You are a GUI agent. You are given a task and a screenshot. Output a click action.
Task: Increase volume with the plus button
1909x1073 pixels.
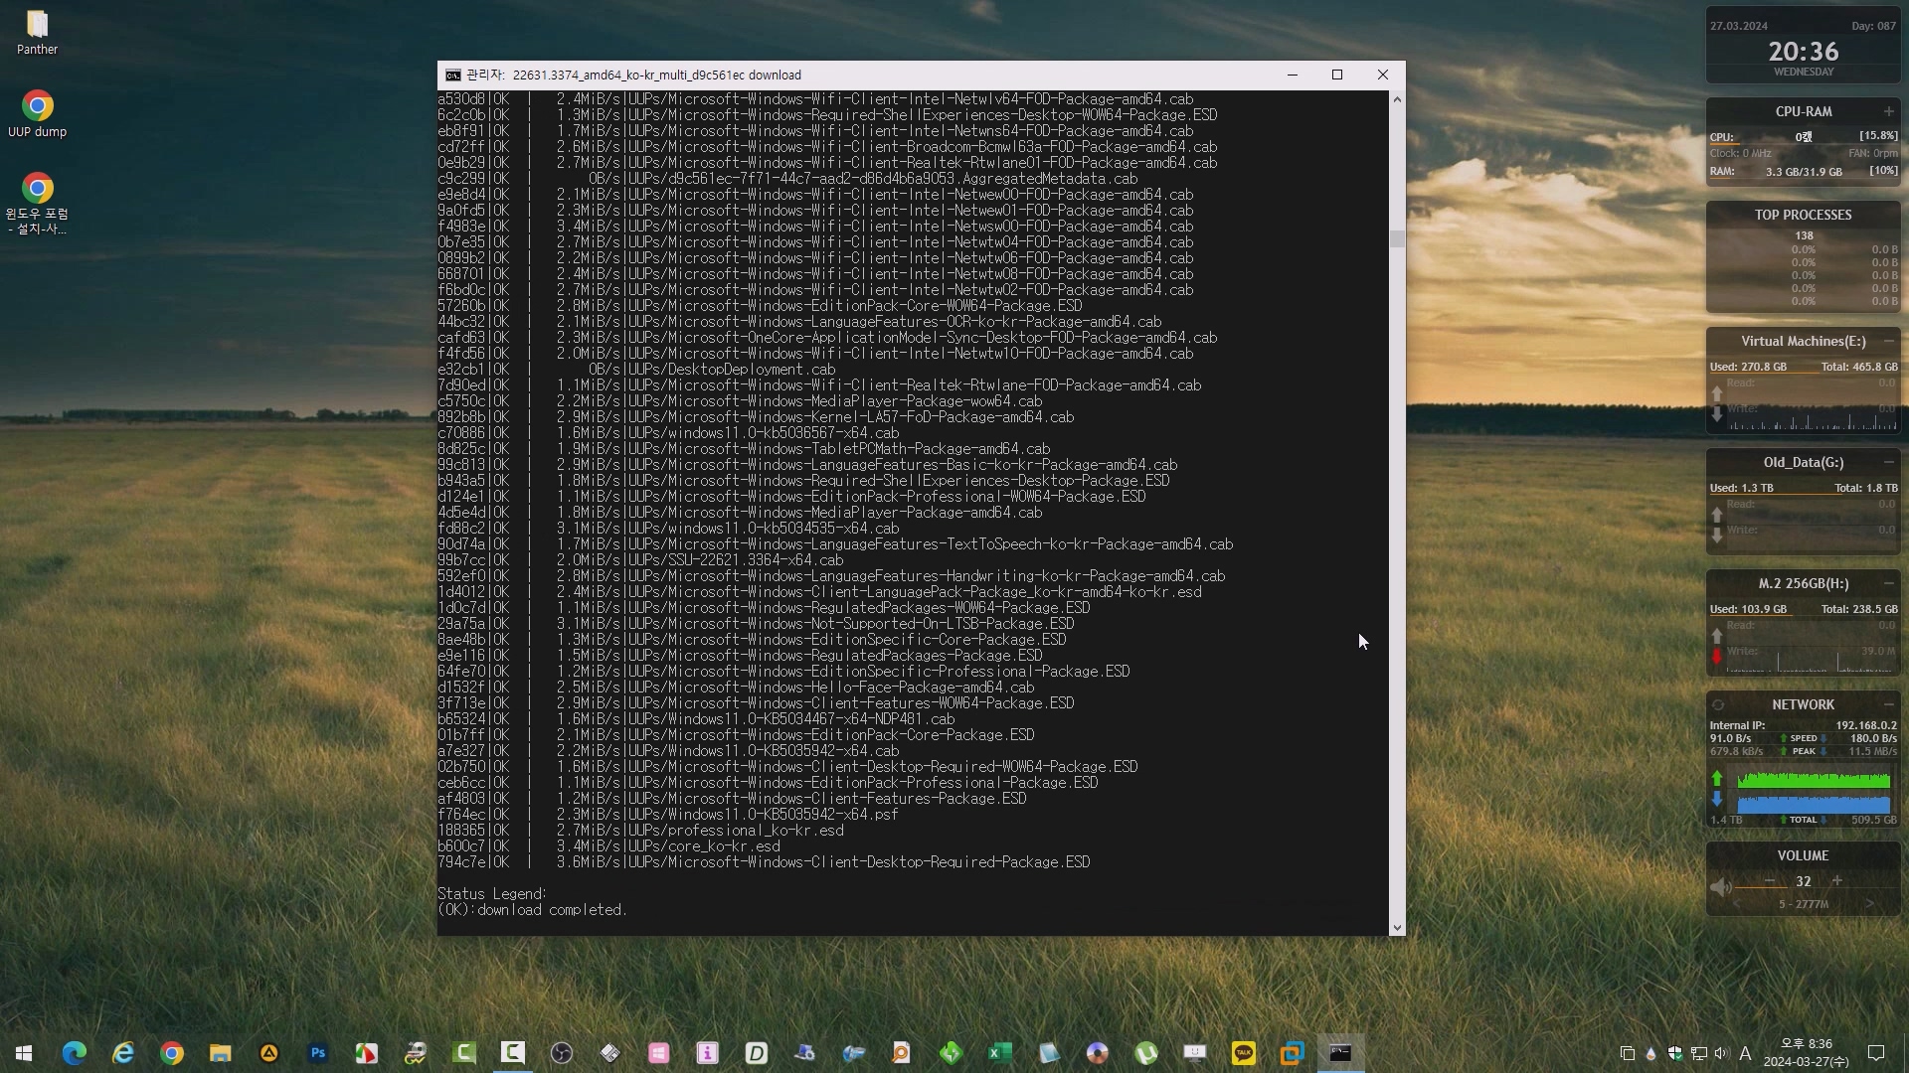tap(1837, 881)
